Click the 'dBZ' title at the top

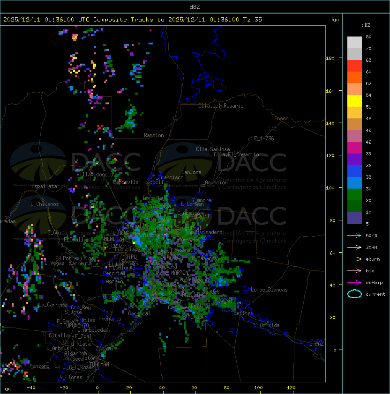coord(195,7)
